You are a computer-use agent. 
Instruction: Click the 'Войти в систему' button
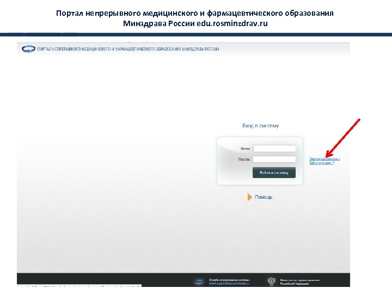click(274, 173)
